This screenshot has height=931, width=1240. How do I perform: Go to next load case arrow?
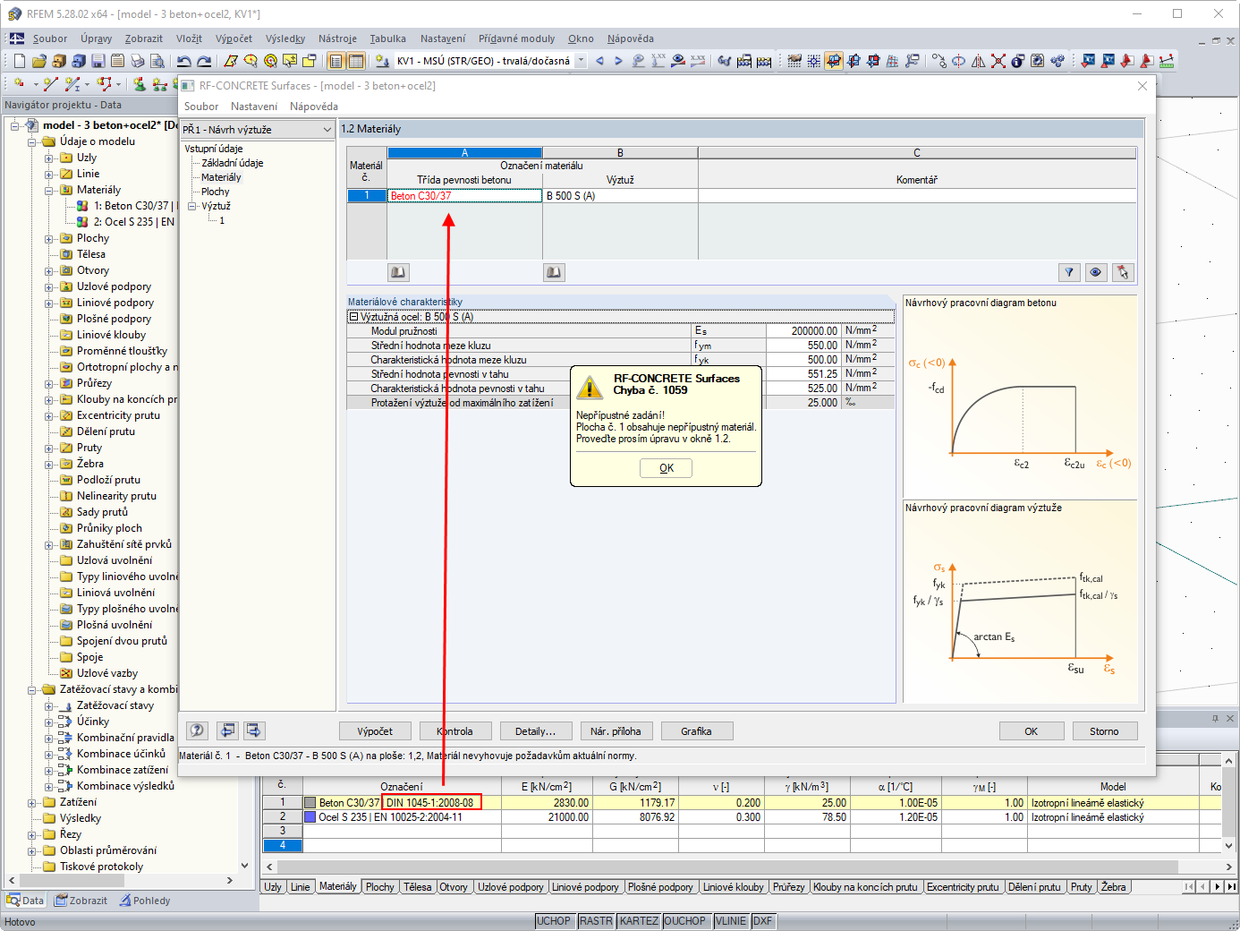618,61
